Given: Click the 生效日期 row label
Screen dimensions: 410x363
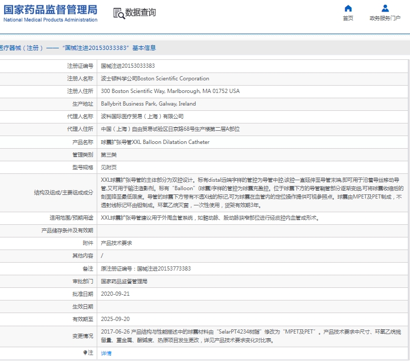Looking at the screenshot, I should tap(83, 307).
